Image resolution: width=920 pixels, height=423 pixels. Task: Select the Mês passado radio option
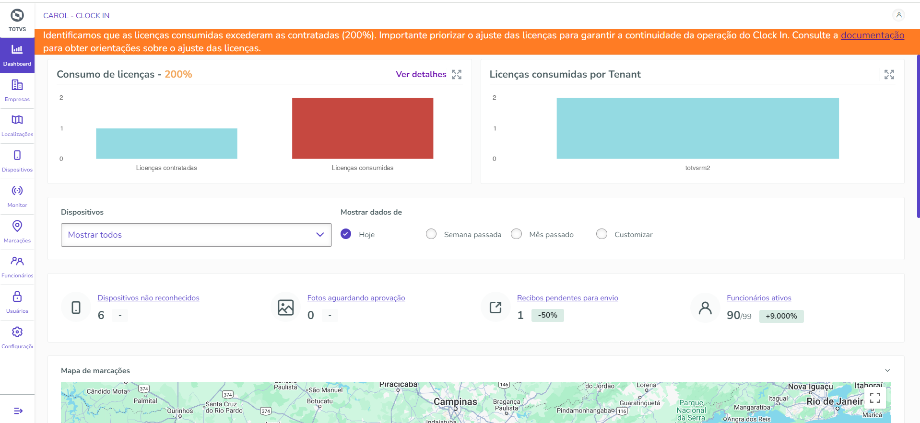(x=517, y=234)
